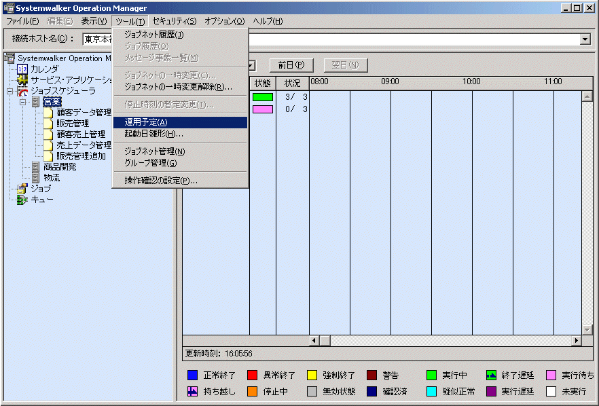The width and height of the screenshot is (599, 406).
Task: Click the blue 正常終了 legend swatch
Action: point(193,375)
